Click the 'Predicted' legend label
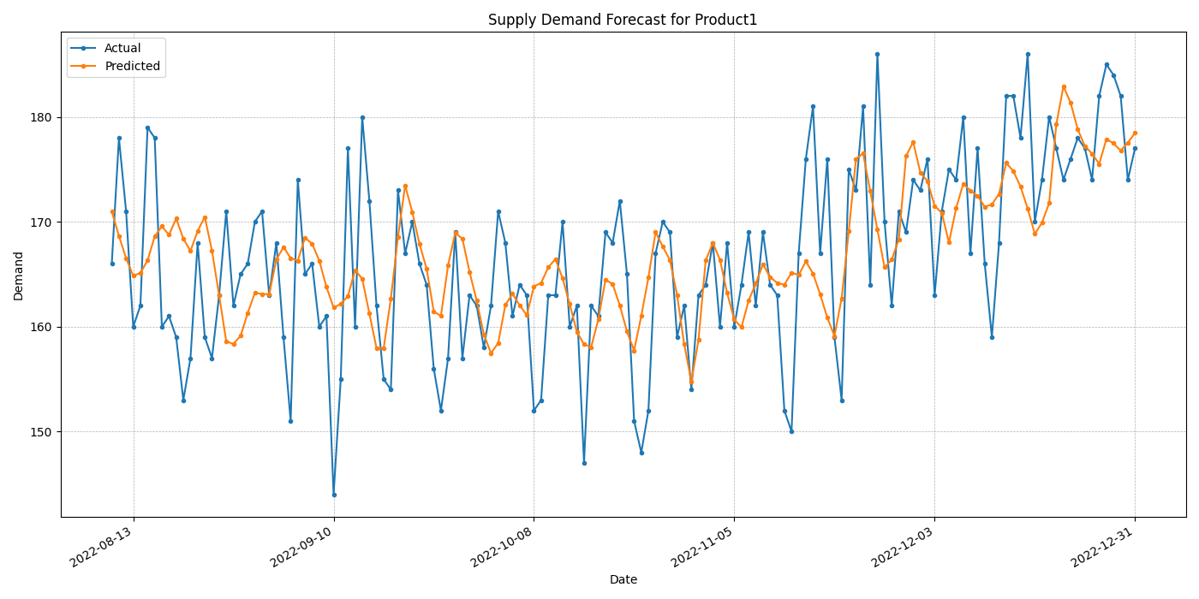1199x599 pixels. [x=132, y=66]
